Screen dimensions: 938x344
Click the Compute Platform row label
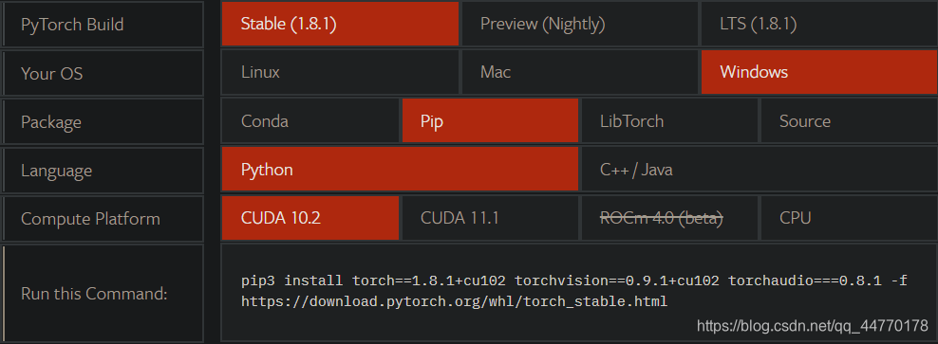(x=103, y=219)
